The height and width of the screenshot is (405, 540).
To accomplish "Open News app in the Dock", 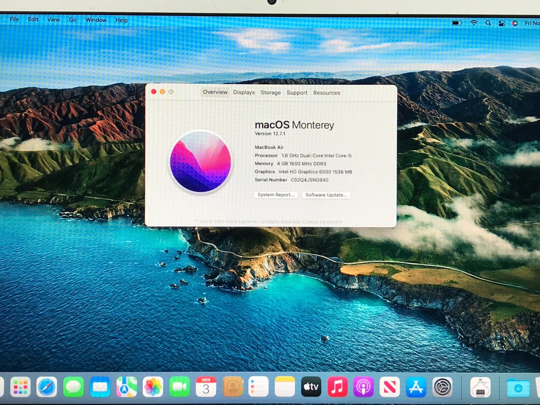I will (x=389, y=387).
